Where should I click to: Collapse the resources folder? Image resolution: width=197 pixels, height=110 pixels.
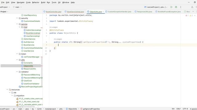[x=7, y=90]
